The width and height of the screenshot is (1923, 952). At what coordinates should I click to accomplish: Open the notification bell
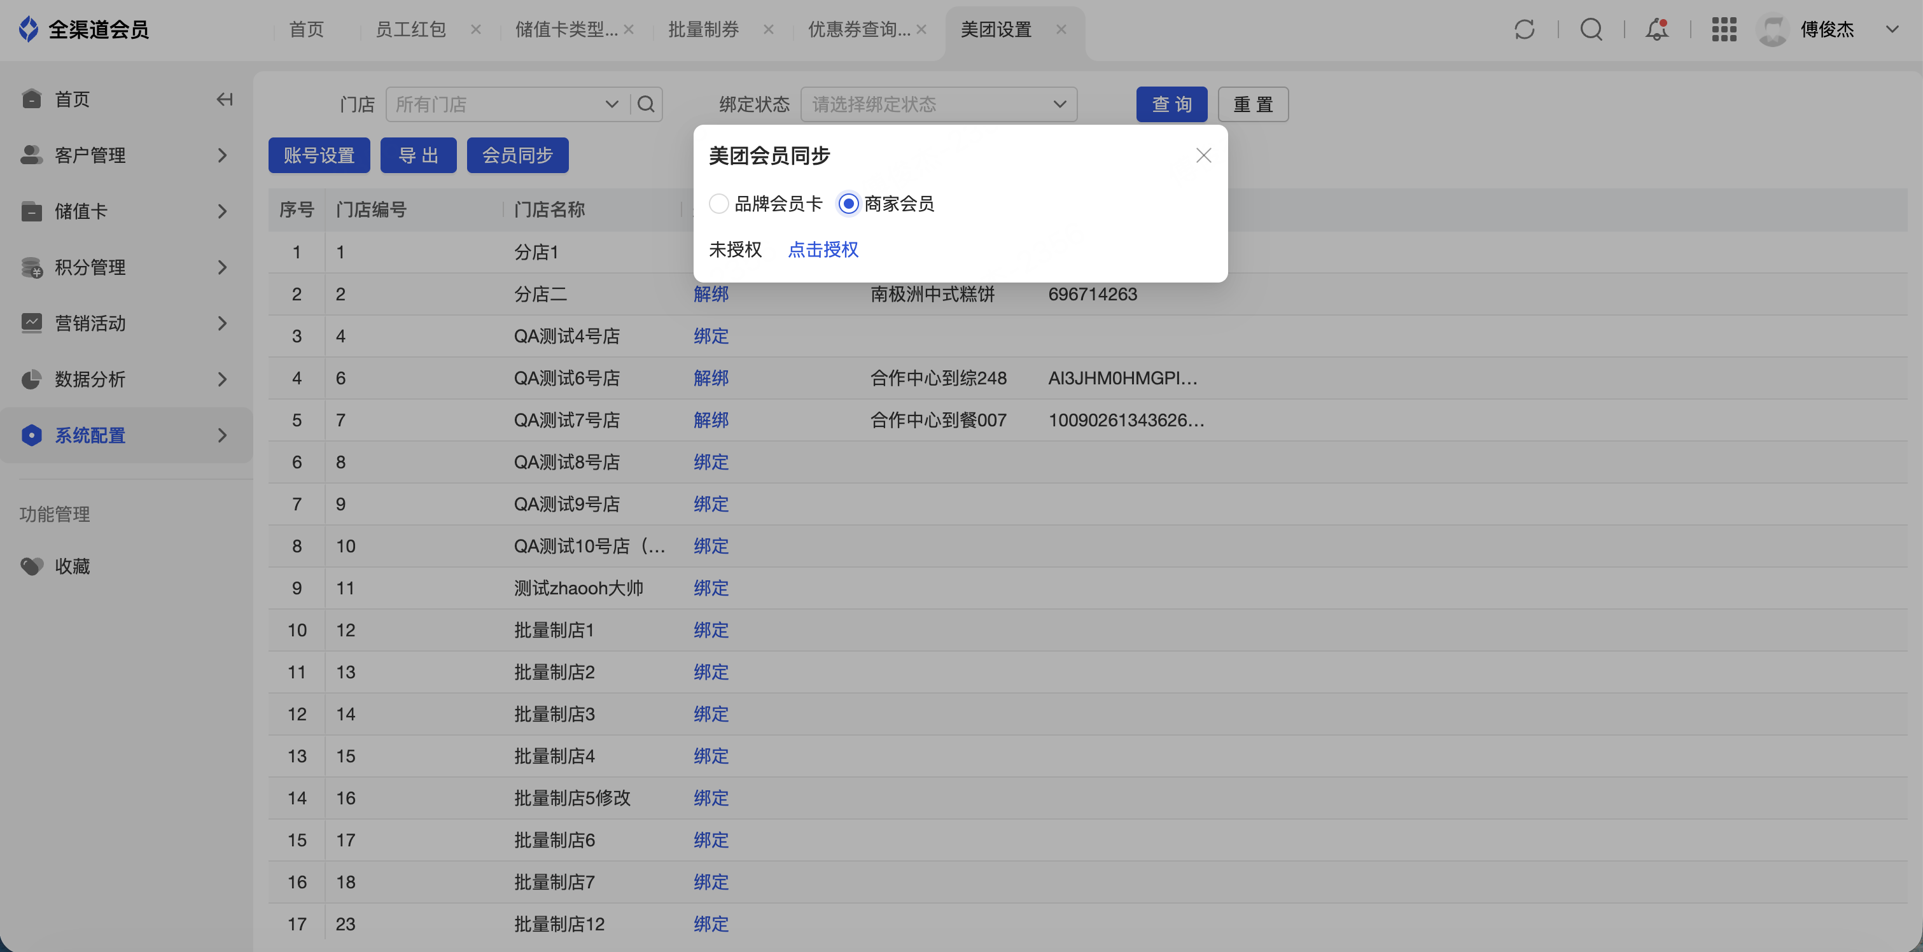[x=1656, y=29]
